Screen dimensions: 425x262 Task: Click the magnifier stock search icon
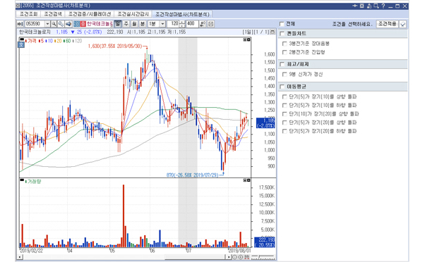[54, 24]
